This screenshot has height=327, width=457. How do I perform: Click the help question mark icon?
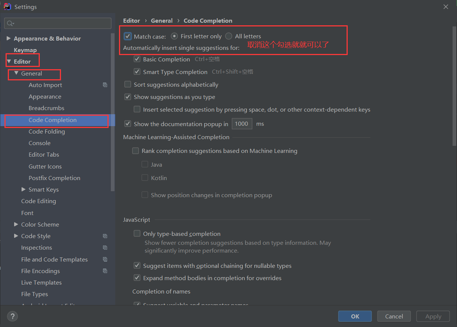(x=13, y=317)
